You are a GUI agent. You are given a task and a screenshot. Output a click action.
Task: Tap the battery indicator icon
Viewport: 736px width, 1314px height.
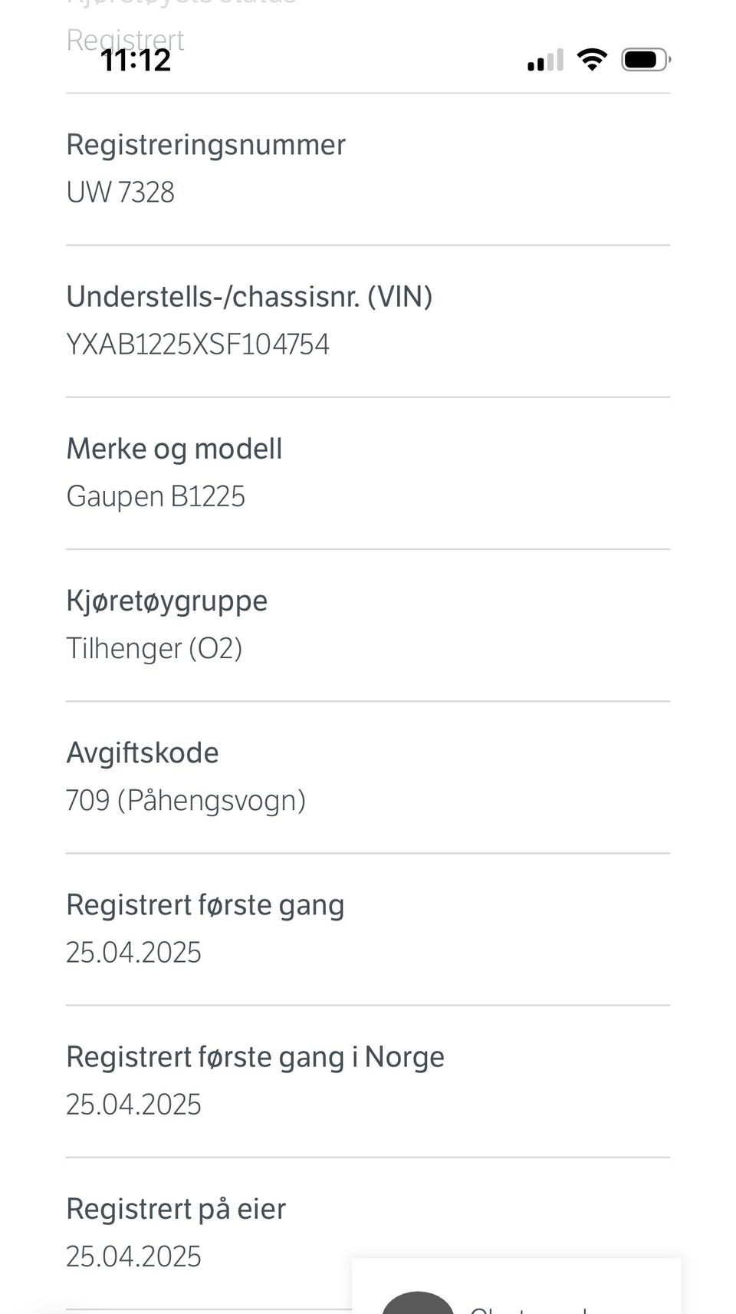(x=646, y=59)
